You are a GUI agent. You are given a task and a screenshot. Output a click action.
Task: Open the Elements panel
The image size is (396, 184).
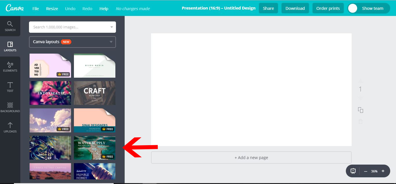pyautogui.click(x=10, y=66)
